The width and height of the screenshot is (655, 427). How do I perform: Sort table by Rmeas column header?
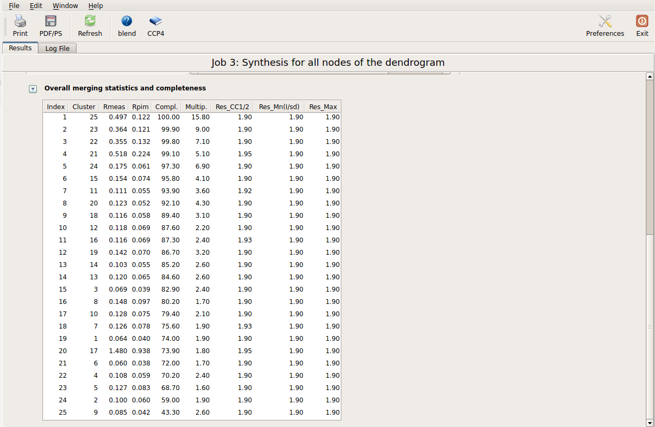pos(113,106)
